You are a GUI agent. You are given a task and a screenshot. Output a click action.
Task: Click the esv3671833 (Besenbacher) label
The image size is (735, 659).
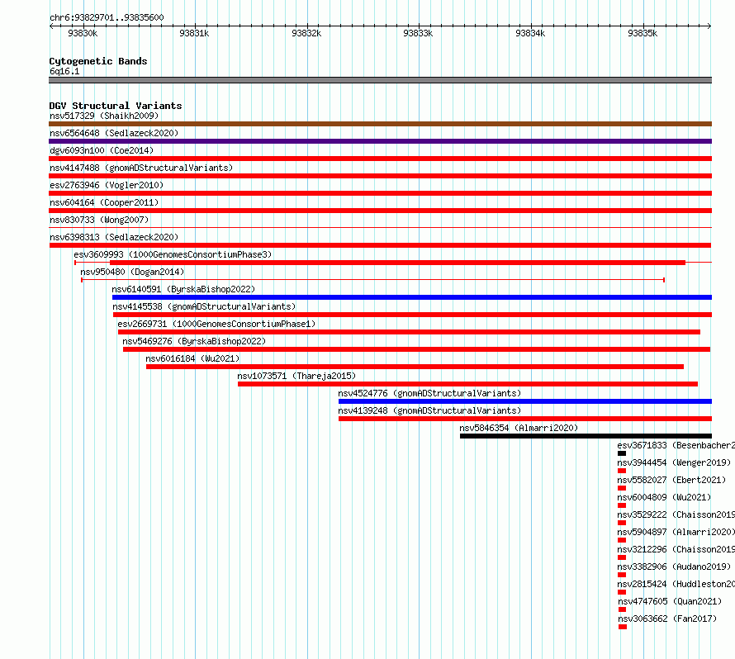tap(676, 445)
